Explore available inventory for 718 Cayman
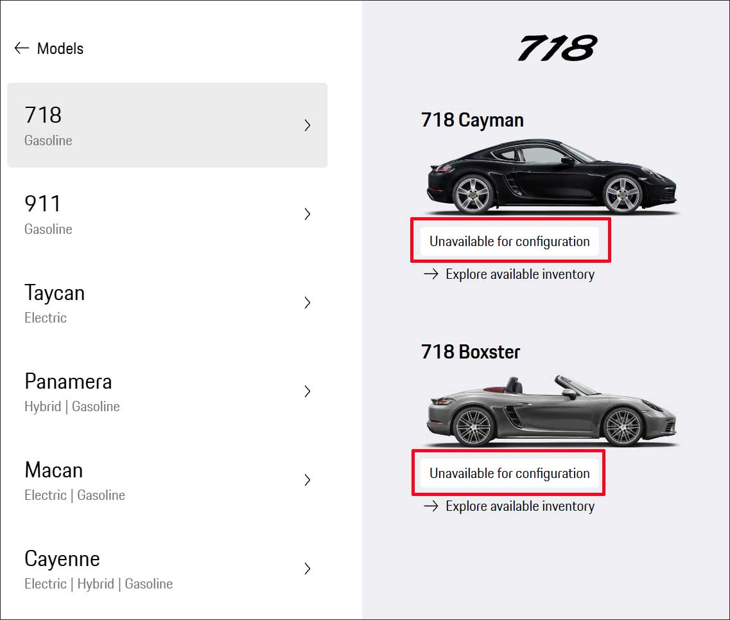This screenshot has height=620, width=730. (x=519, y=274)
